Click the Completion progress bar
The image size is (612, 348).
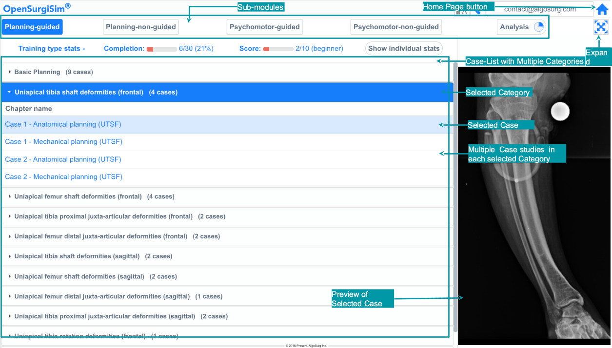pyautogui.click(x=162, y=49)
